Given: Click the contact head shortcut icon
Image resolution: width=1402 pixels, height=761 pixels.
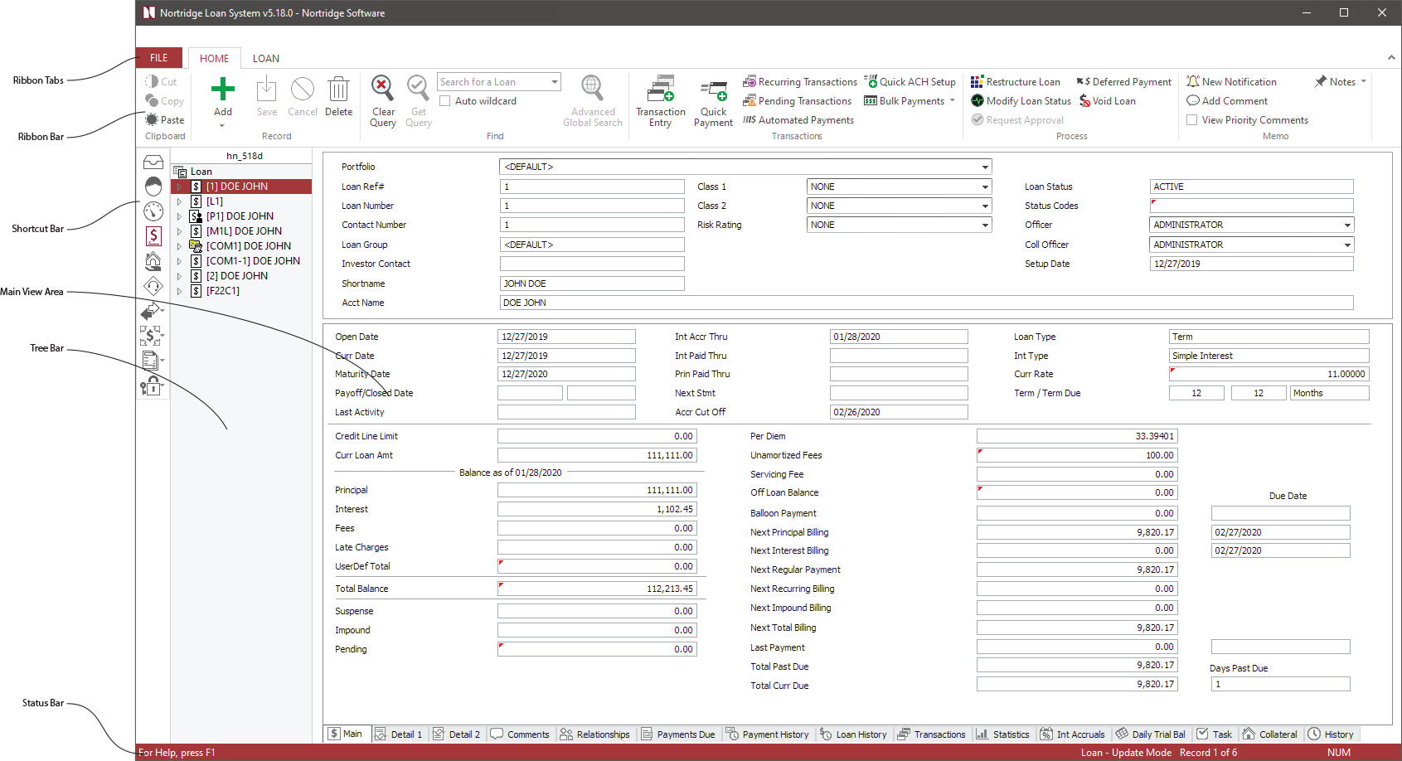Looking at the screenshot, I should pos(153,187).
